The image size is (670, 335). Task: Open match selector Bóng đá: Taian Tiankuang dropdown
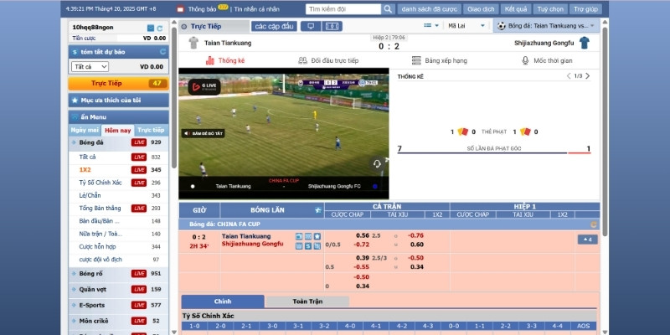pyautogui.click(x=546, y=26)
